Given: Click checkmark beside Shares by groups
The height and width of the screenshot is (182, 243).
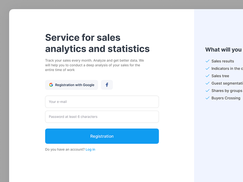Looking at the screenshot, I should click(207, 91).
